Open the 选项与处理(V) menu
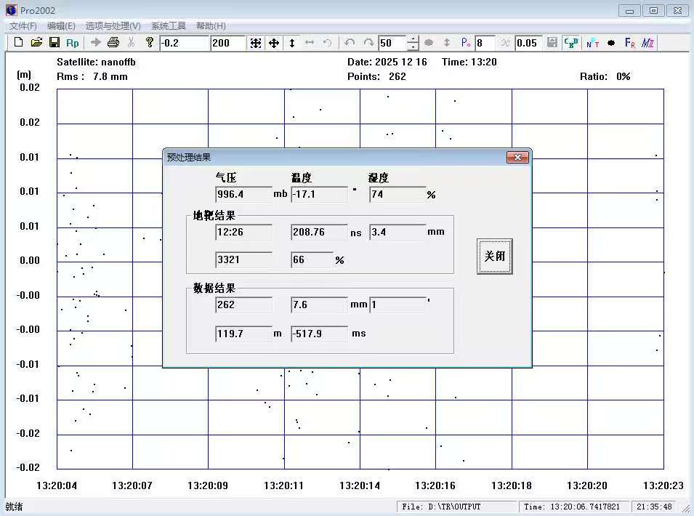This screenshot has width=694, height=516. [113, 25]
